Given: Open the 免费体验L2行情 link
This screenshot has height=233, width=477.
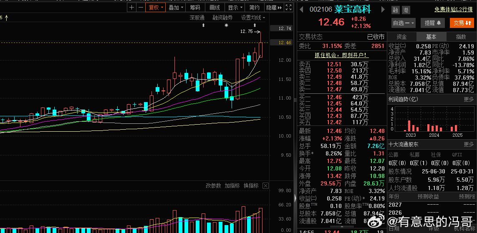Looking at the screenshot, I should (x=454, y=10).
